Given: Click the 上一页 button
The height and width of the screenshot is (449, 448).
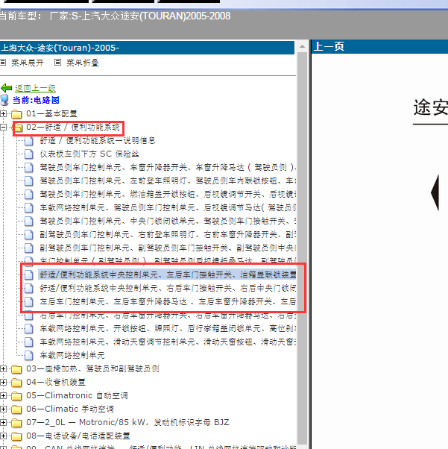Looking at the screenshot, I should 329,46.
